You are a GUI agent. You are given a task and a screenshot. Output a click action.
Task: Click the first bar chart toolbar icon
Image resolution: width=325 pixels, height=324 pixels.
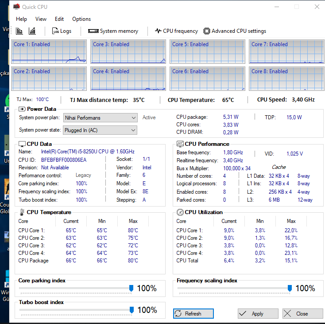(19, 31)
